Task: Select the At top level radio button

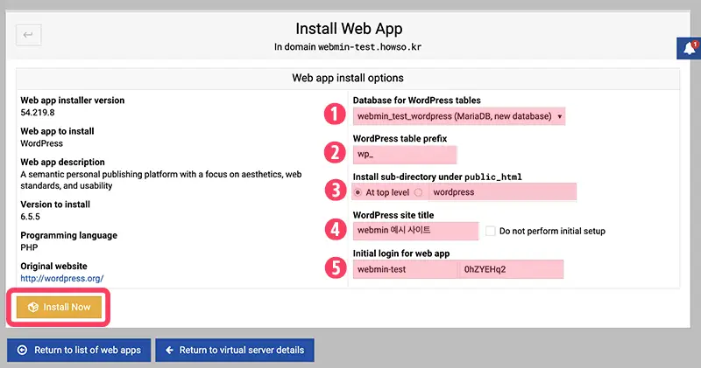Action: click(358, 192)
